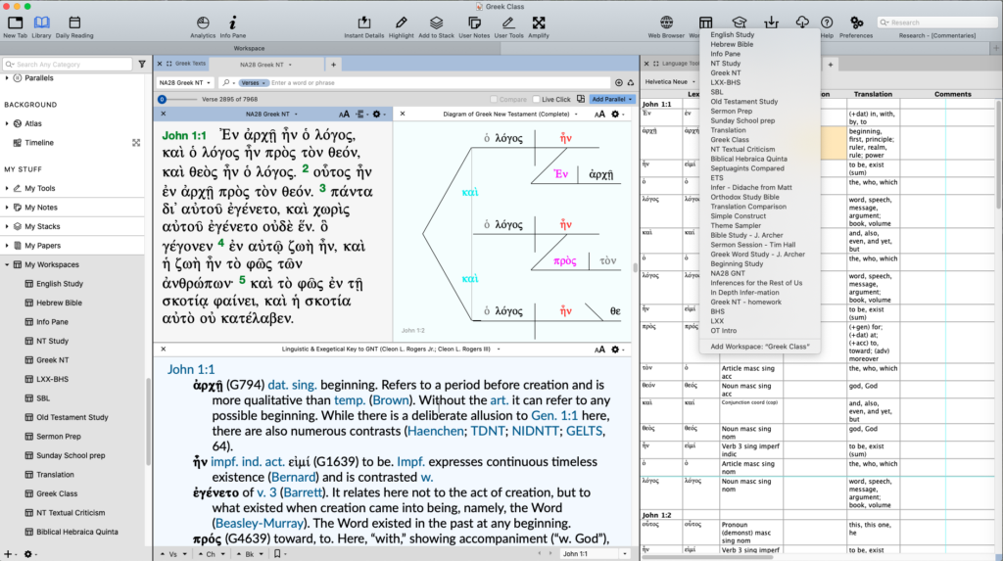This screenshot has width=1003, height=561.
Task: Open User Tools pencil icon
Action: [508, 26]
